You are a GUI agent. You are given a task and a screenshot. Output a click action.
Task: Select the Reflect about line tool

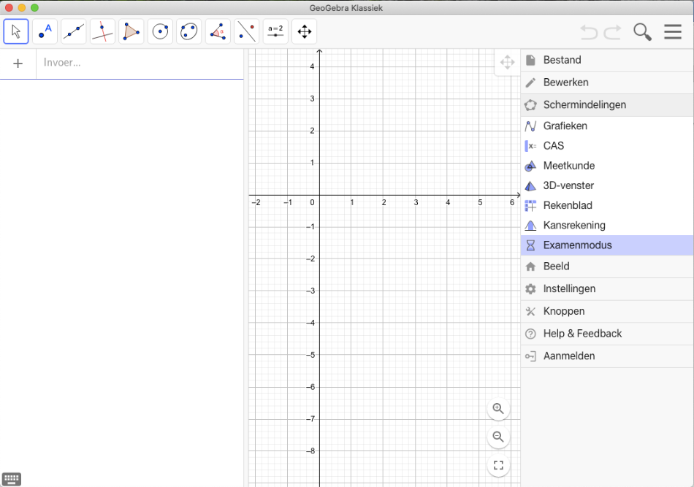point(246,31)
